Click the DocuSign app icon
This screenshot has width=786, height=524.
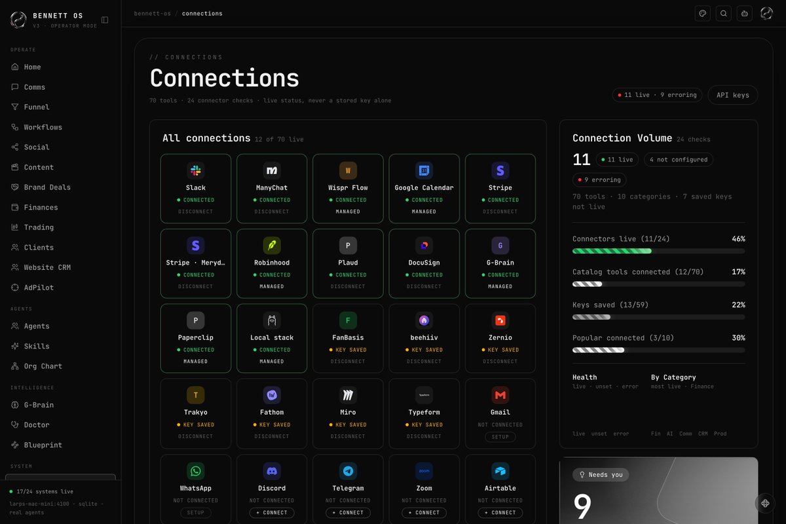424,246
